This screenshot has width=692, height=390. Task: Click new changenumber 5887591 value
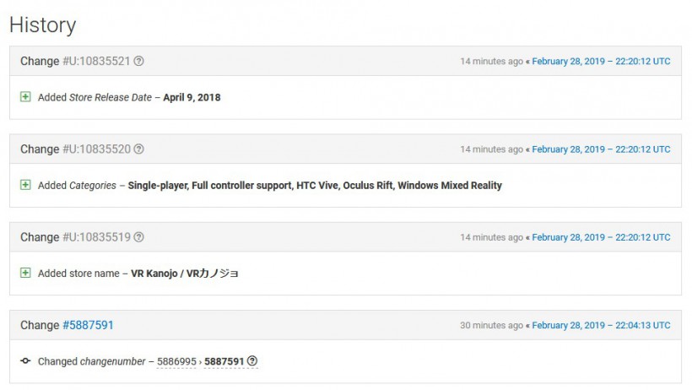[x=224, y=361]
